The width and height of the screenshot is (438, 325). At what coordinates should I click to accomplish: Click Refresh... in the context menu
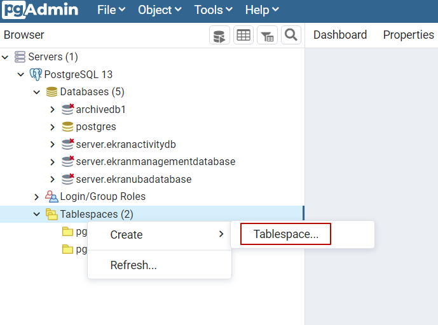coord(133,265)
